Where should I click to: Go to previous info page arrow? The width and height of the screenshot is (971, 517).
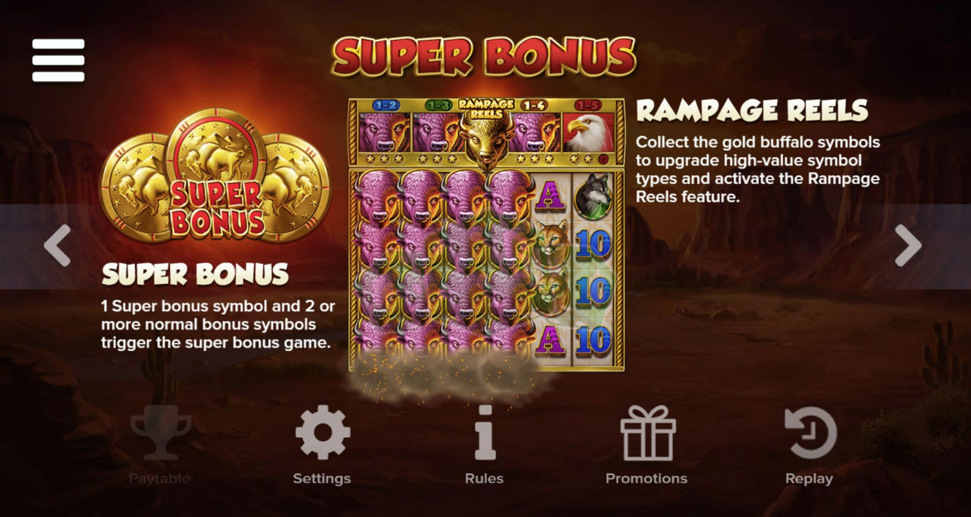58,246
